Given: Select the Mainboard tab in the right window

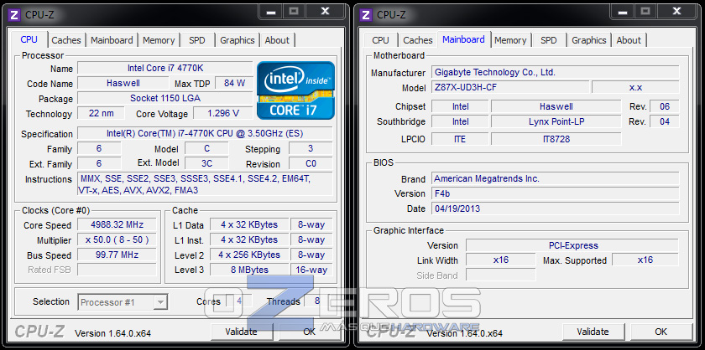Looking at the screenshot, I should coord(463,39).
